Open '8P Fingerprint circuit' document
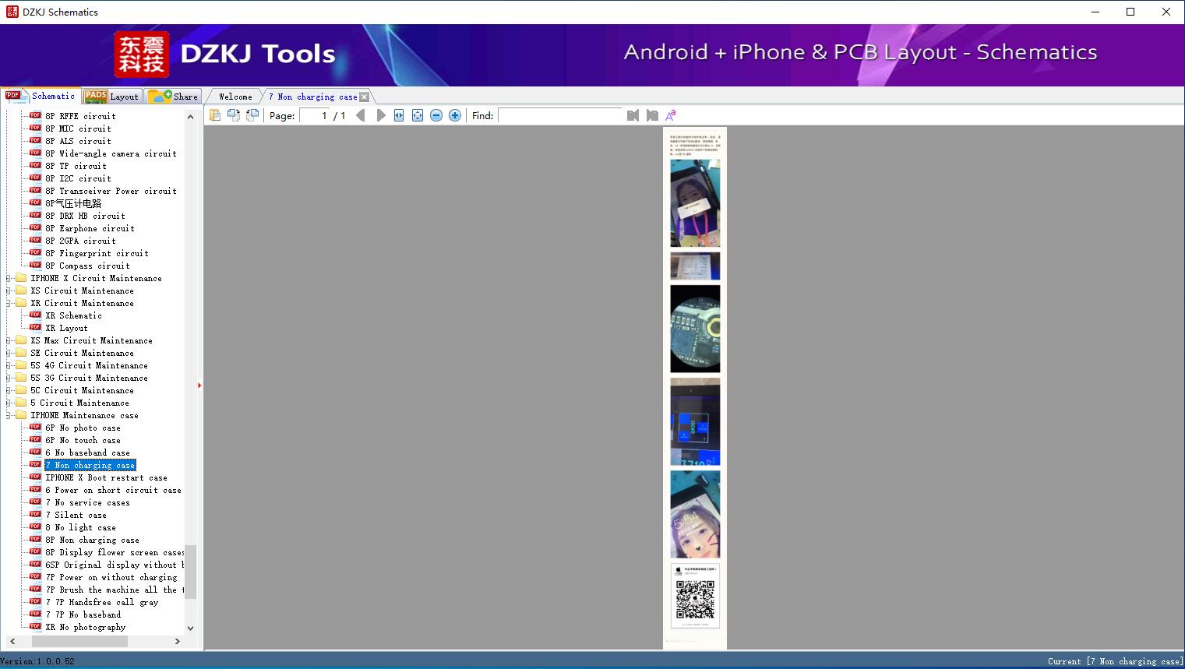The width and height of the screenshot is (1185, 669). tap(97, 253)
